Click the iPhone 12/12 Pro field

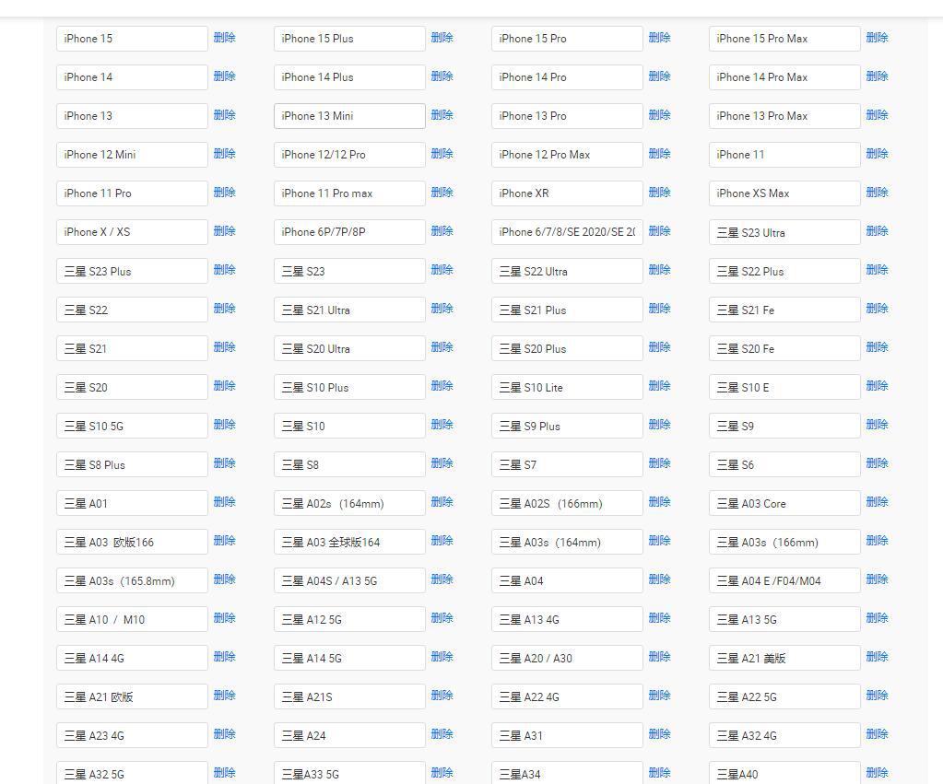(348, 155)
